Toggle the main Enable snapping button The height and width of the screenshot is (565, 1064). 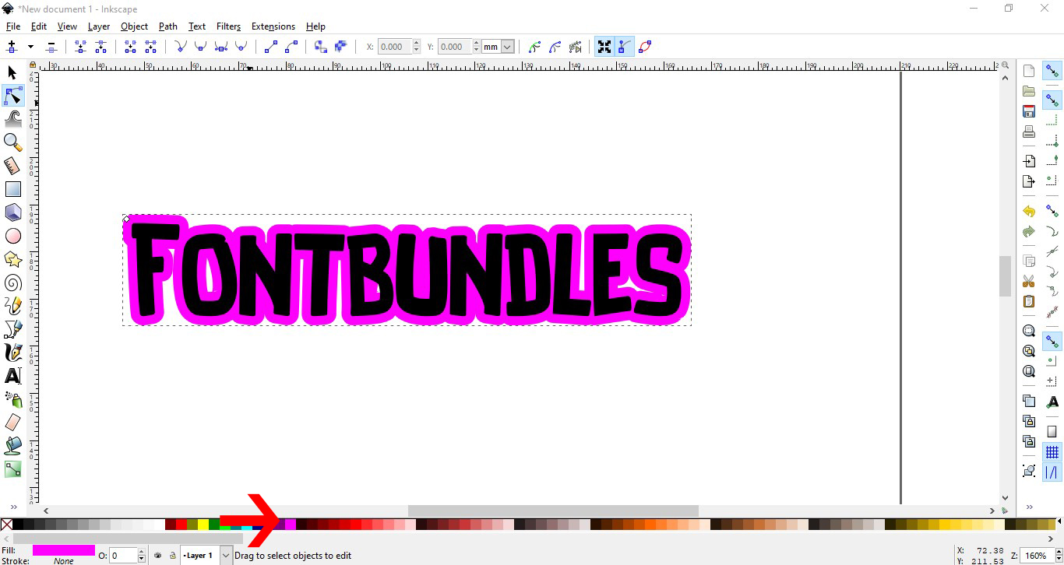click(x=1052, y=72)
